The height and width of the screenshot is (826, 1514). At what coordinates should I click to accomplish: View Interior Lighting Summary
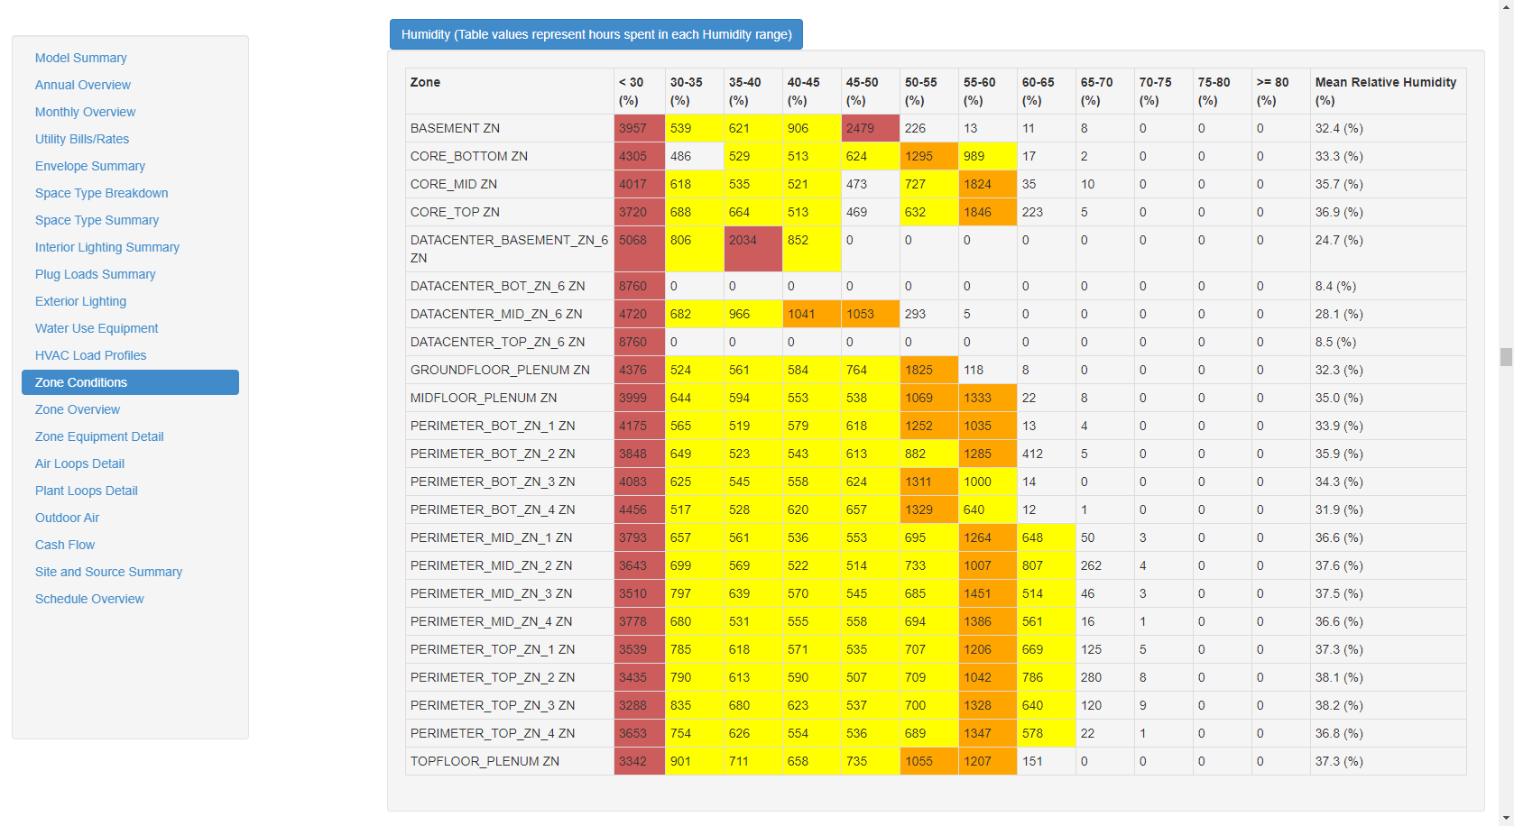coord(106,247)
